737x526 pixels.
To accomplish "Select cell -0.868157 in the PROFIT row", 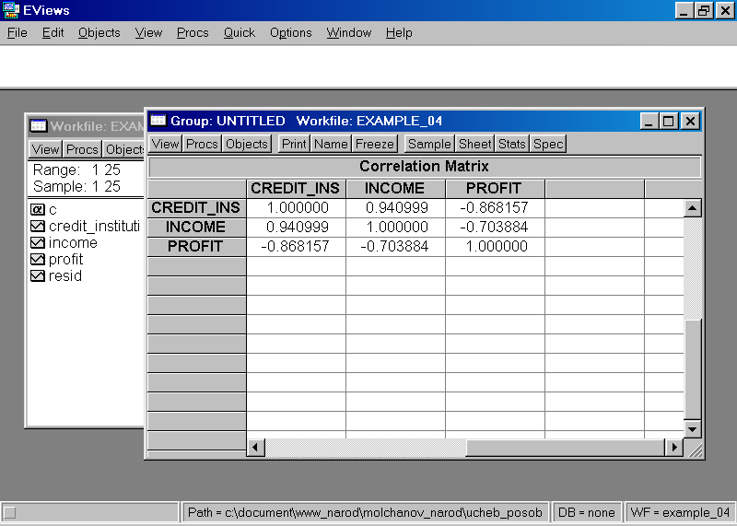I will [296, 246].
